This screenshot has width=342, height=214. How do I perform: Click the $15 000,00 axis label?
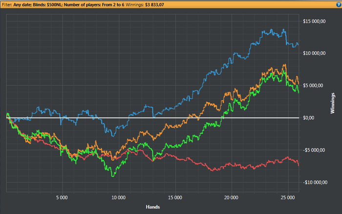314,21
